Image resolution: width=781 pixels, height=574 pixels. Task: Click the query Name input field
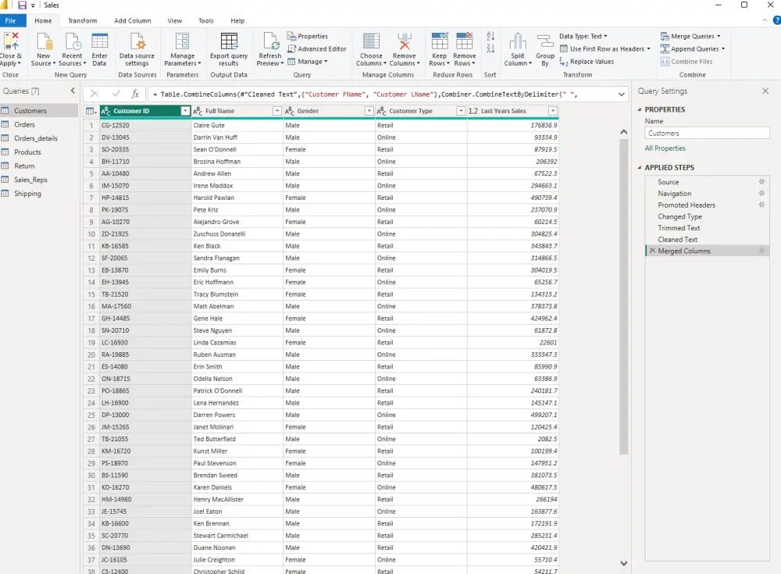708,133
